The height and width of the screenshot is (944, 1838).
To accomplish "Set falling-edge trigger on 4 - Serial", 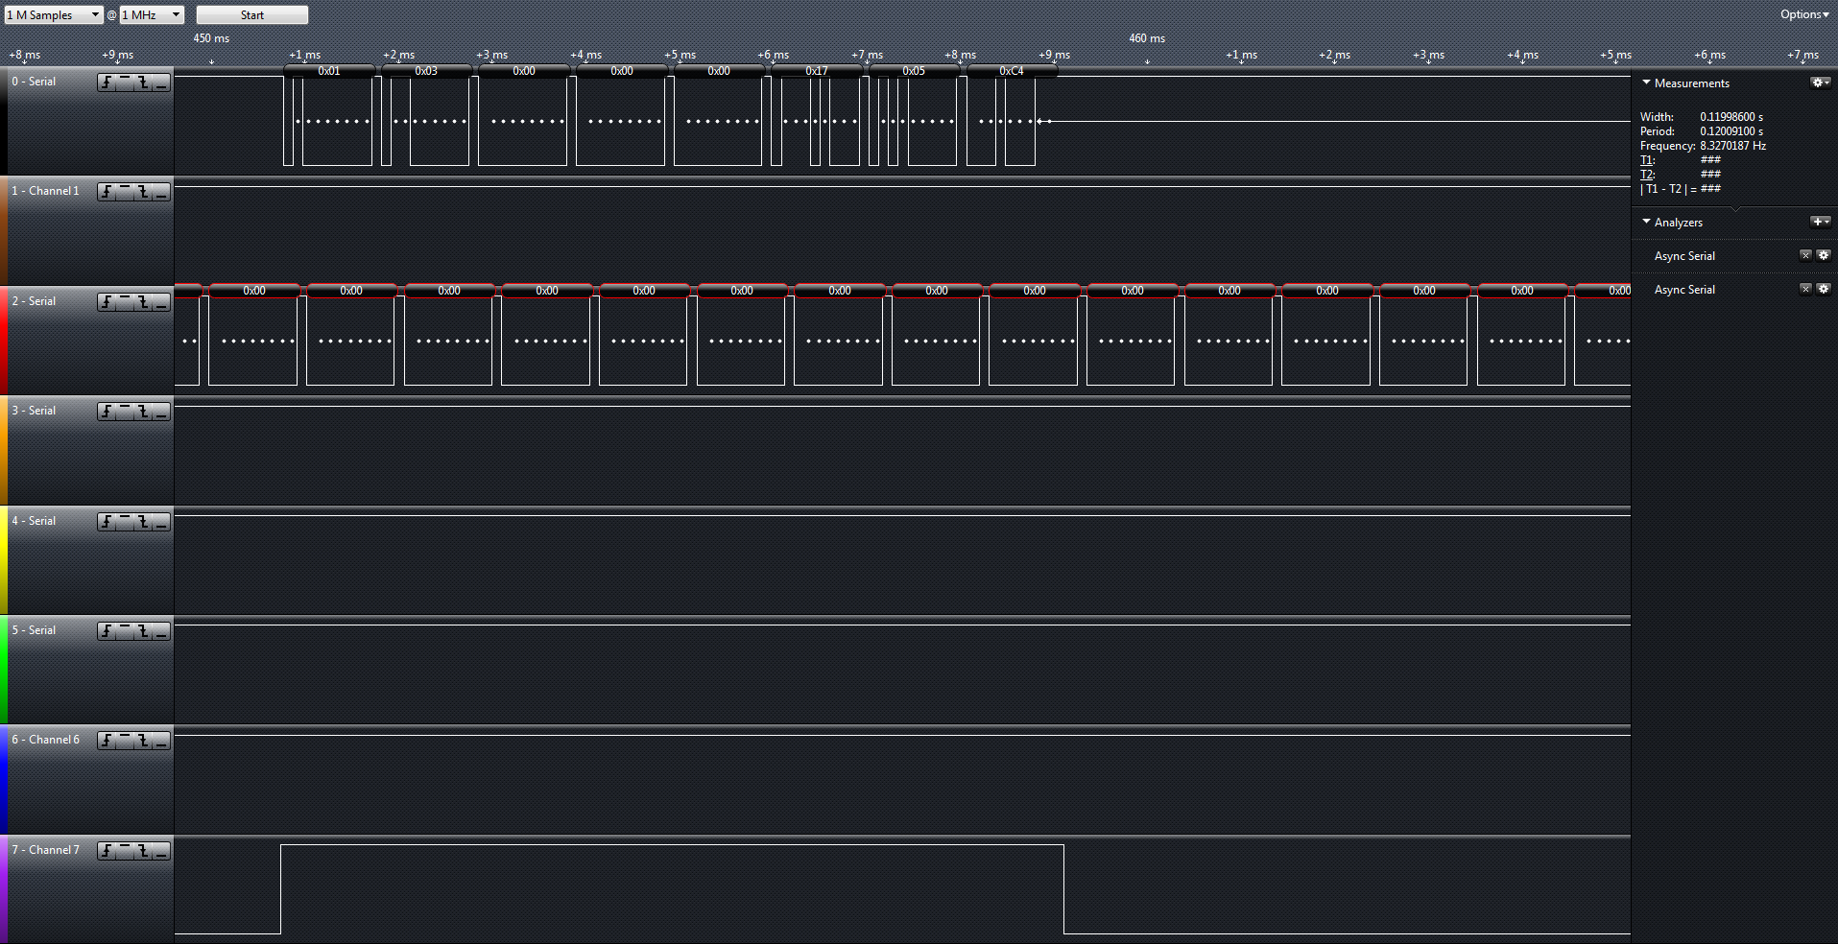I will (x=143, y=522).
